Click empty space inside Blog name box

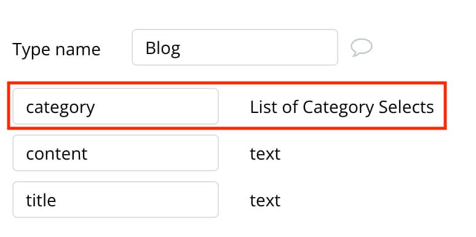(x=258, y=47)
